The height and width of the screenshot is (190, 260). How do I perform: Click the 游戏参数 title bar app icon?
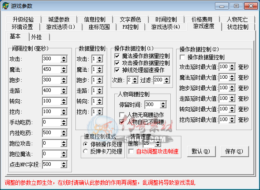(x=5, y=6)
